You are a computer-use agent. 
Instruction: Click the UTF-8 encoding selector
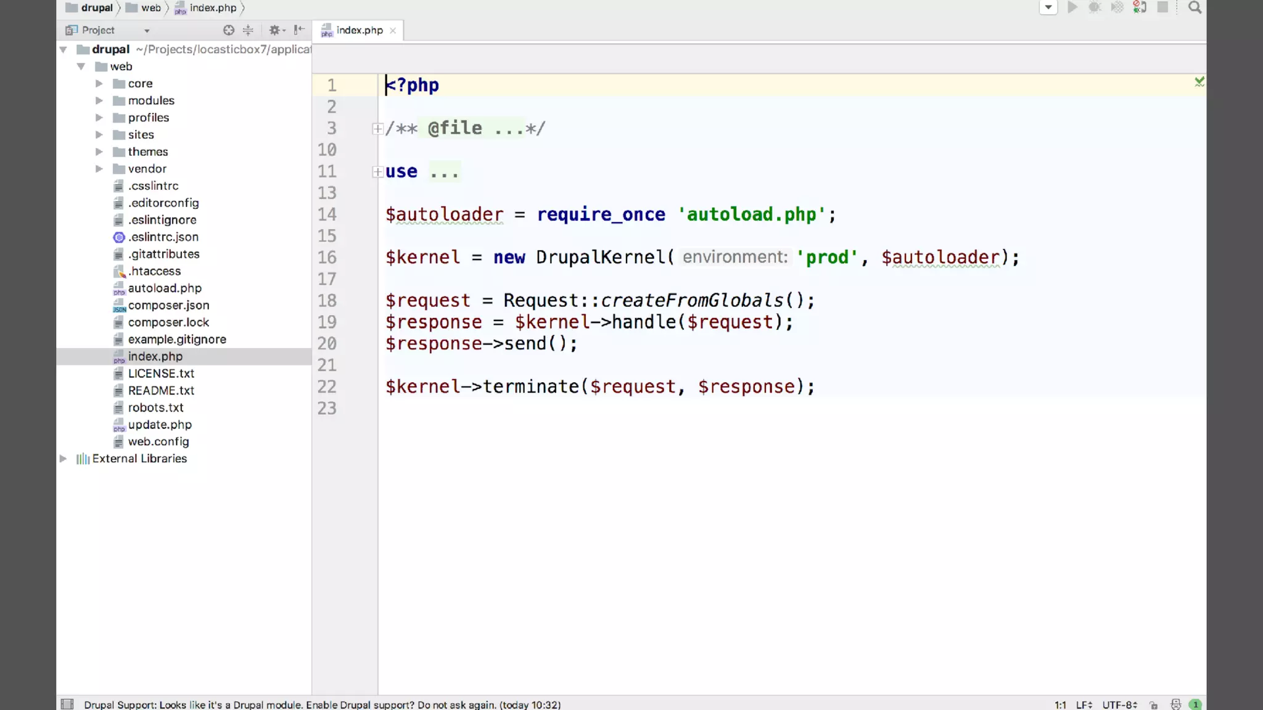1119,704
